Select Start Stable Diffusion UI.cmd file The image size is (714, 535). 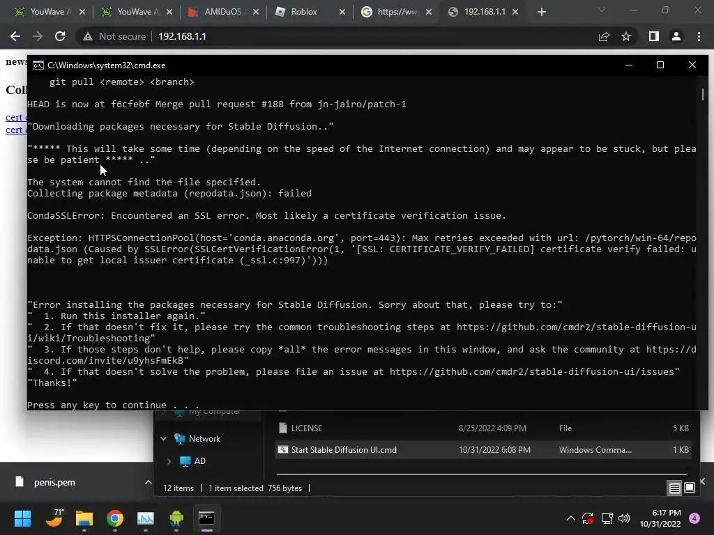pos(484,450)
